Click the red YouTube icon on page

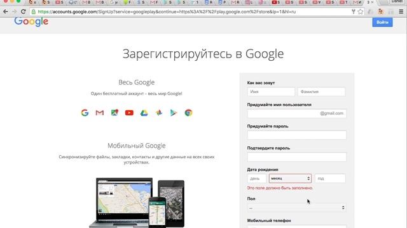point(129,113)
